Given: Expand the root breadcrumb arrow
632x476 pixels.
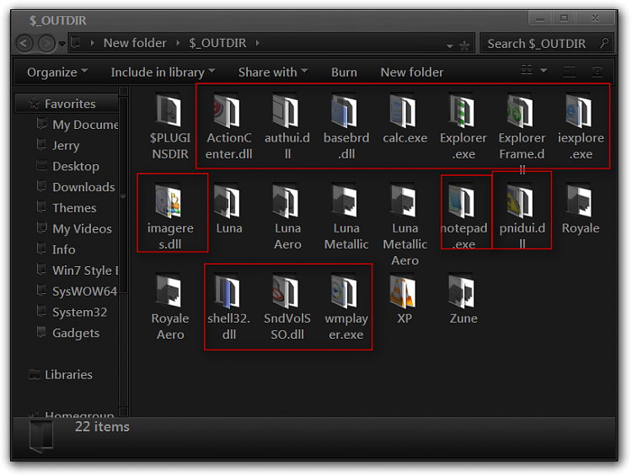Looking at the screenshot, I should point(93,43).
